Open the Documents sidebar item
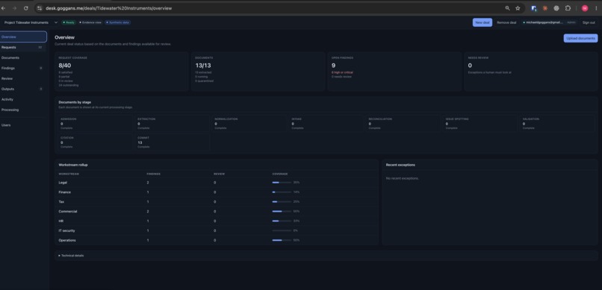The width and height of the screenshot is (602, 290). tap(23, 58)
